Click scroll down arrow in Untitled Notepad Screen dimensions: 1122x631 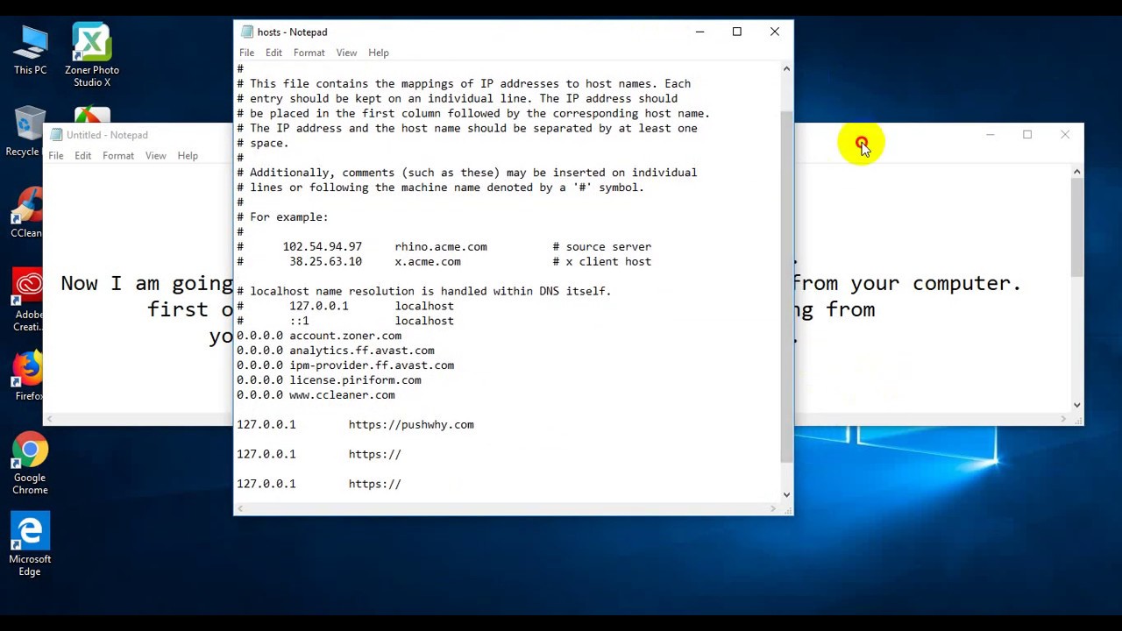[1077, 405]
